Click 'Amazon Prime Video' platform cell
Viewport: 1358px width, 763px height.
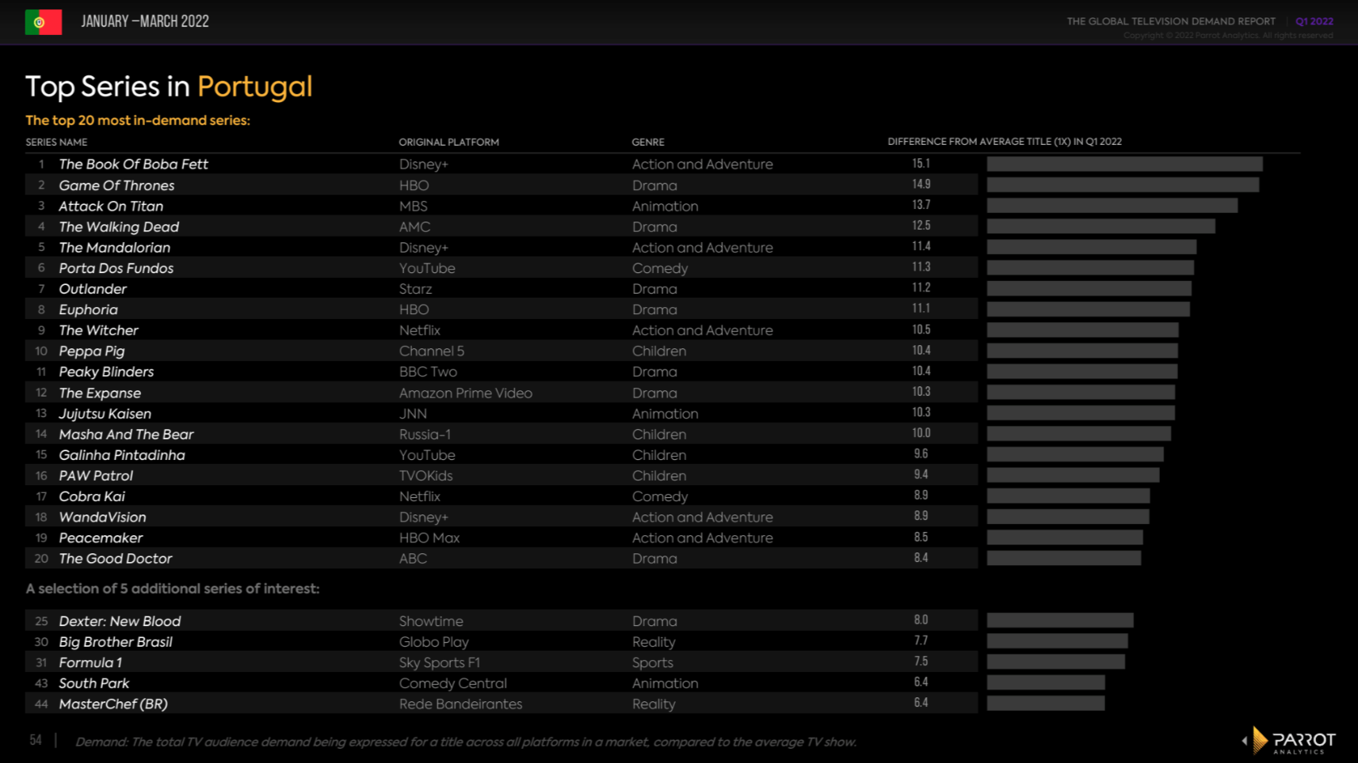pos(466,393)
